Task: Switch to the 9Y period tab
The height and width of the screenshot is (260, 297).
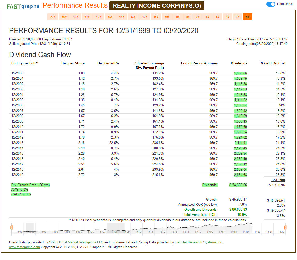Action: pyautogui.click(x=178, y=17)
